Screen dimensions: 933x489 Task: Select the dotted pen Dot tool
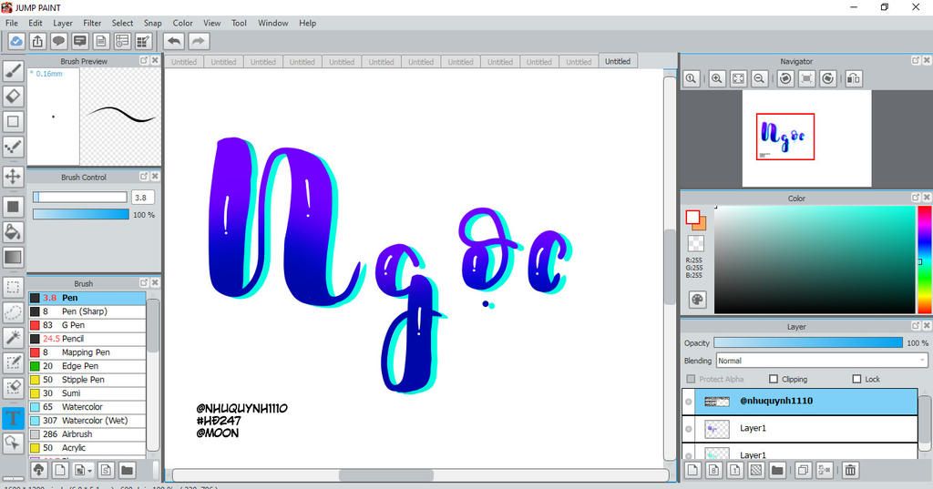click(x=13, y=147)
